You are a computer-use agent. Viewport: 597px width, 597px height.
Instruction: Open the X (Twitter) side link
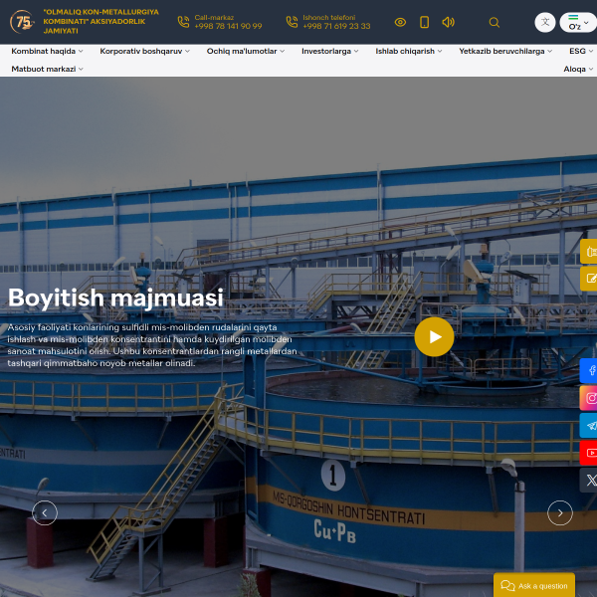[589, 481]
